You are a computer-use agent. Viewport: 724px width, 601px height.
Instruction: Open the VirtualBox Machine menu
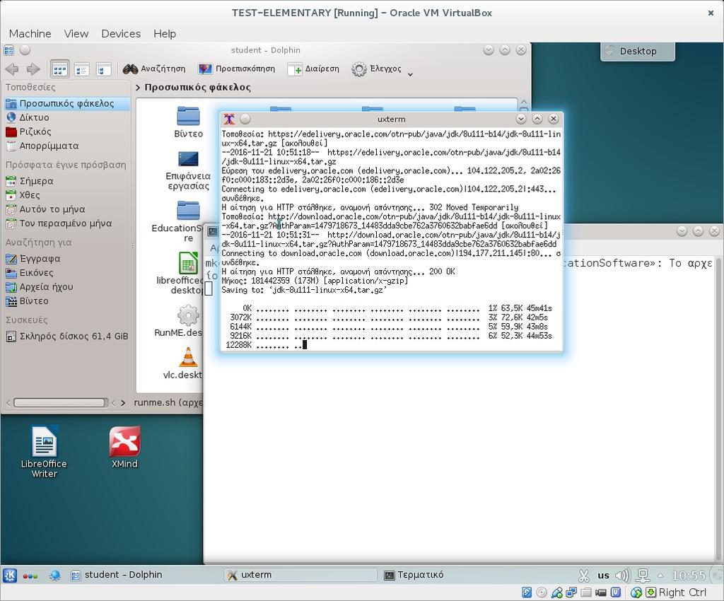point(30,34)
